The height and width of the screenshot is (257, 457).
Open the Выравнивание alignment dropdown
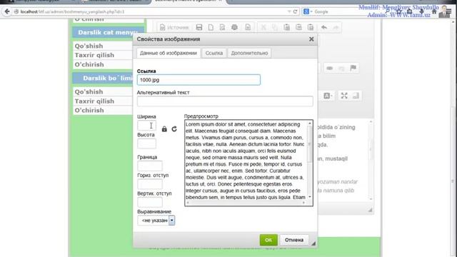pos(156,221)
